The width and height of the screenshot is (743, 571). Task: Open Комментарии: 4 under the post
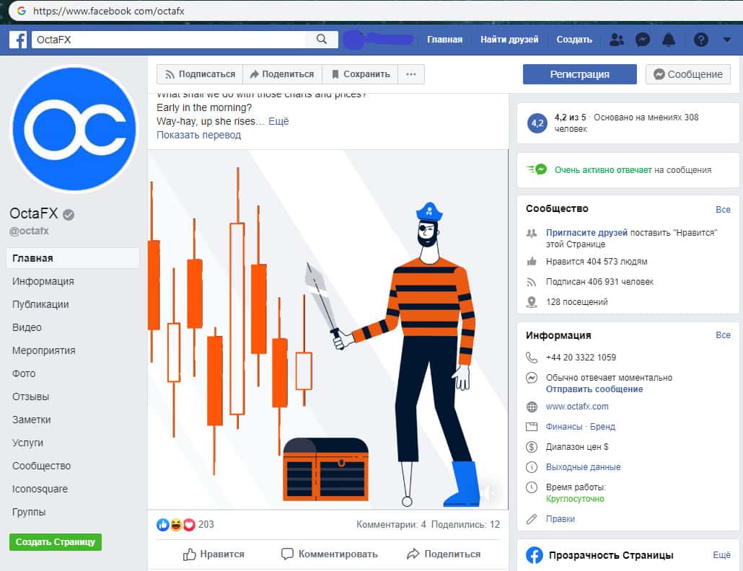pos(391,525)
